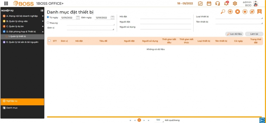Open the notifications bell
The height and width of the screenshot is (123, 266).
(226, 4)
